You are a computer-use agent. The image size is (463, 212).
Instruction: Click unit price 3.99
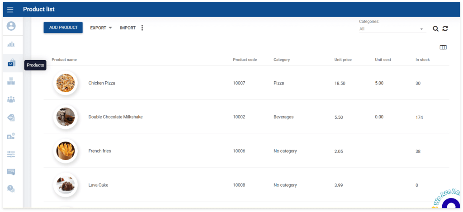338,185
